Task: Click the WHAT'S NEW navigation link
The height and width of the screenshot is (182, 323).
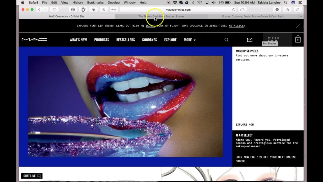Action: 78,40
